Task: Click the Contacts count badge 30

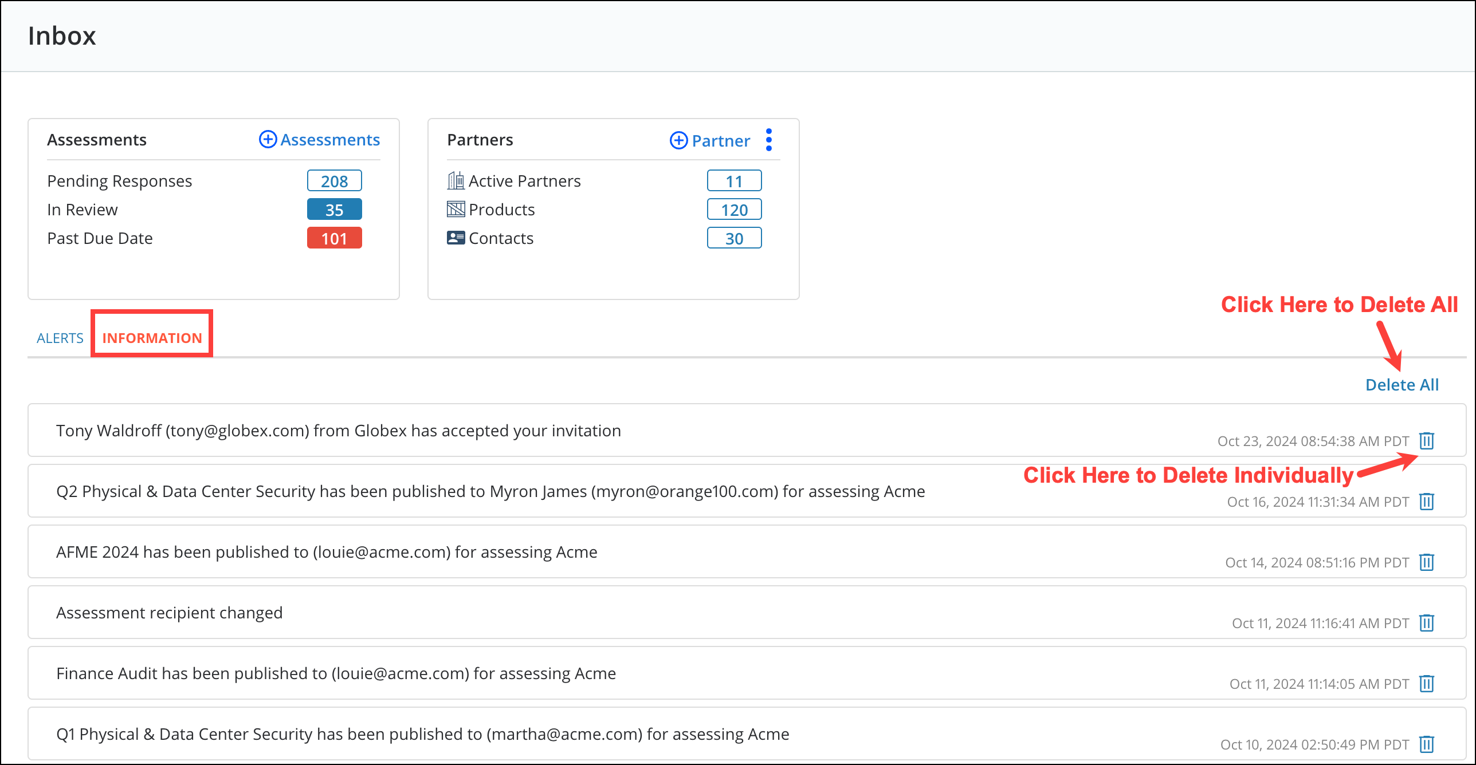Action: (x=734, y=238)
